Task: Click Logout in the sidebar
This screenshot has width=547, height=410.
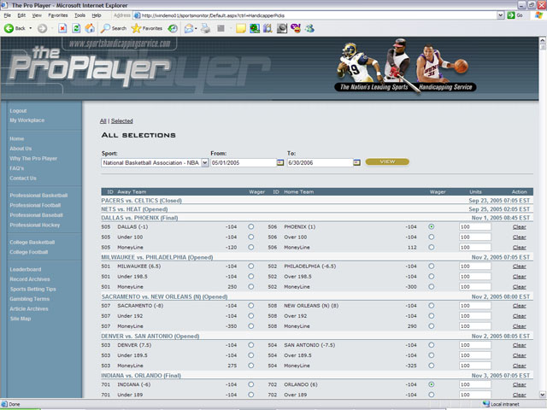Action: click(18, 110)
